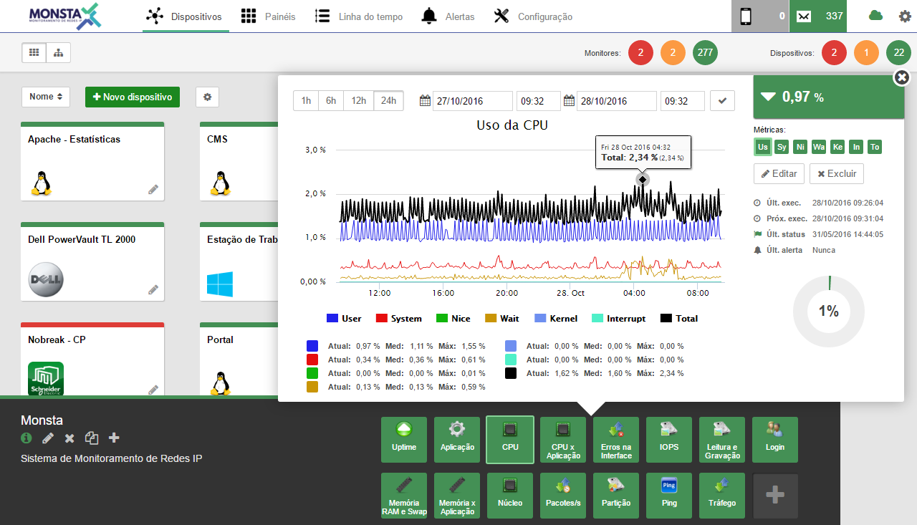Select the 24h time range
The image size is (917, 525).
tap(389, 101)
